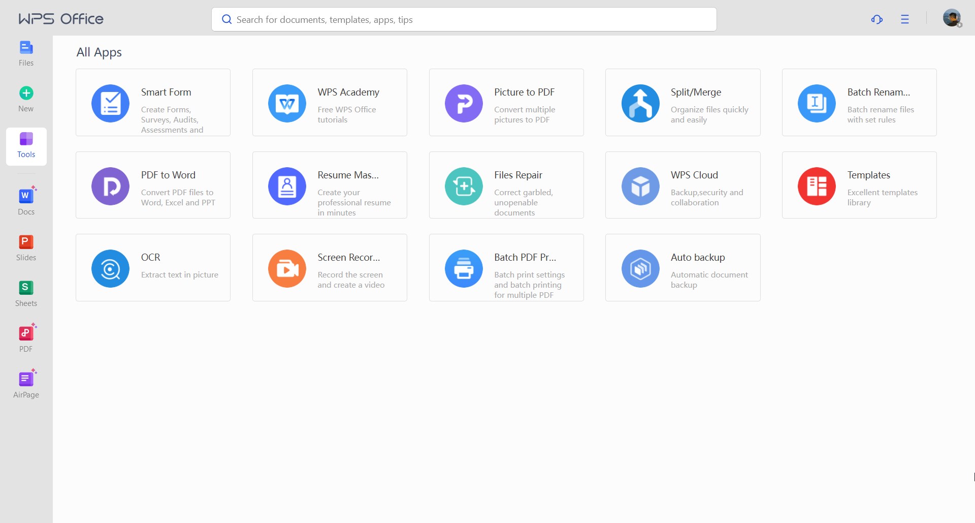Open the Batch PDF Pr... title
The image size is (975, 523).
(x=525, y=257)
